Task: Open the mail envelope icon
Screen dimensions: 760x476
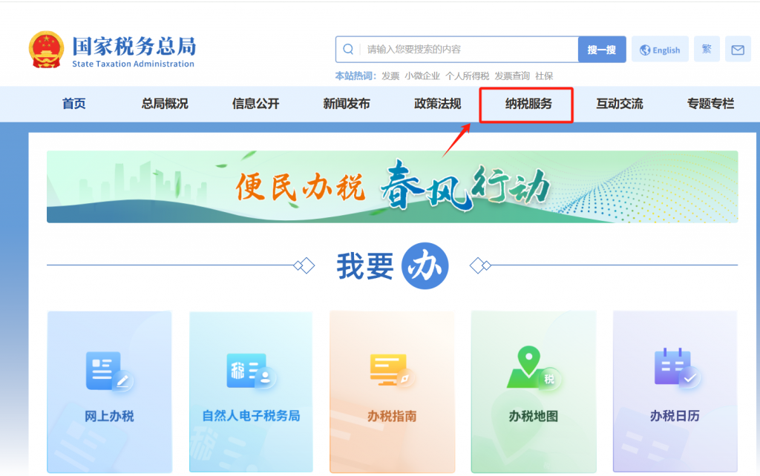Action: 738,48
